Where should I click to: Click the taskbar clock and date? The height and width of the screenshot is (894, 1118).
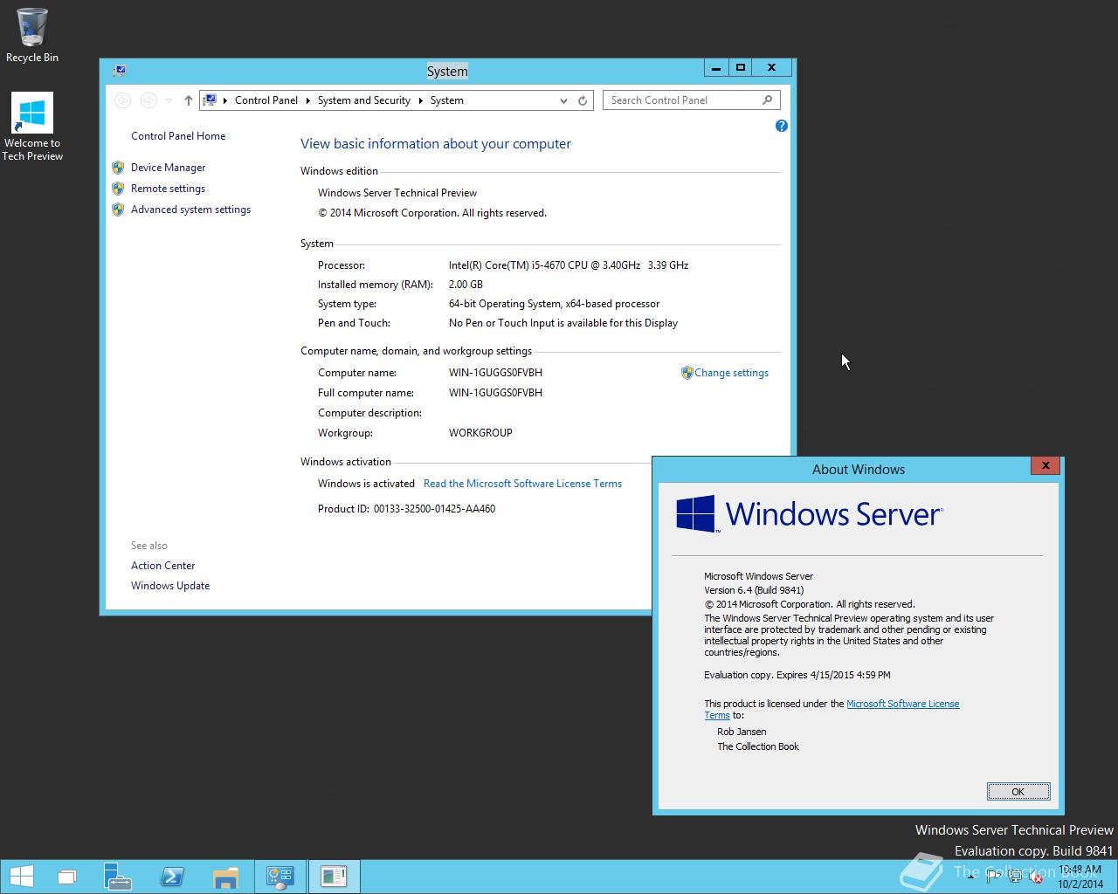pos(1080,877)
